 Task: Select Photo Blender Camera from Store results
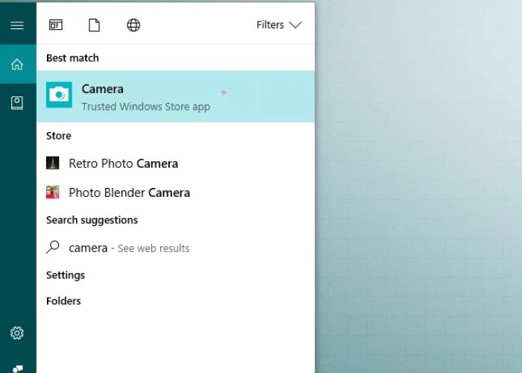tap(129, 192)
